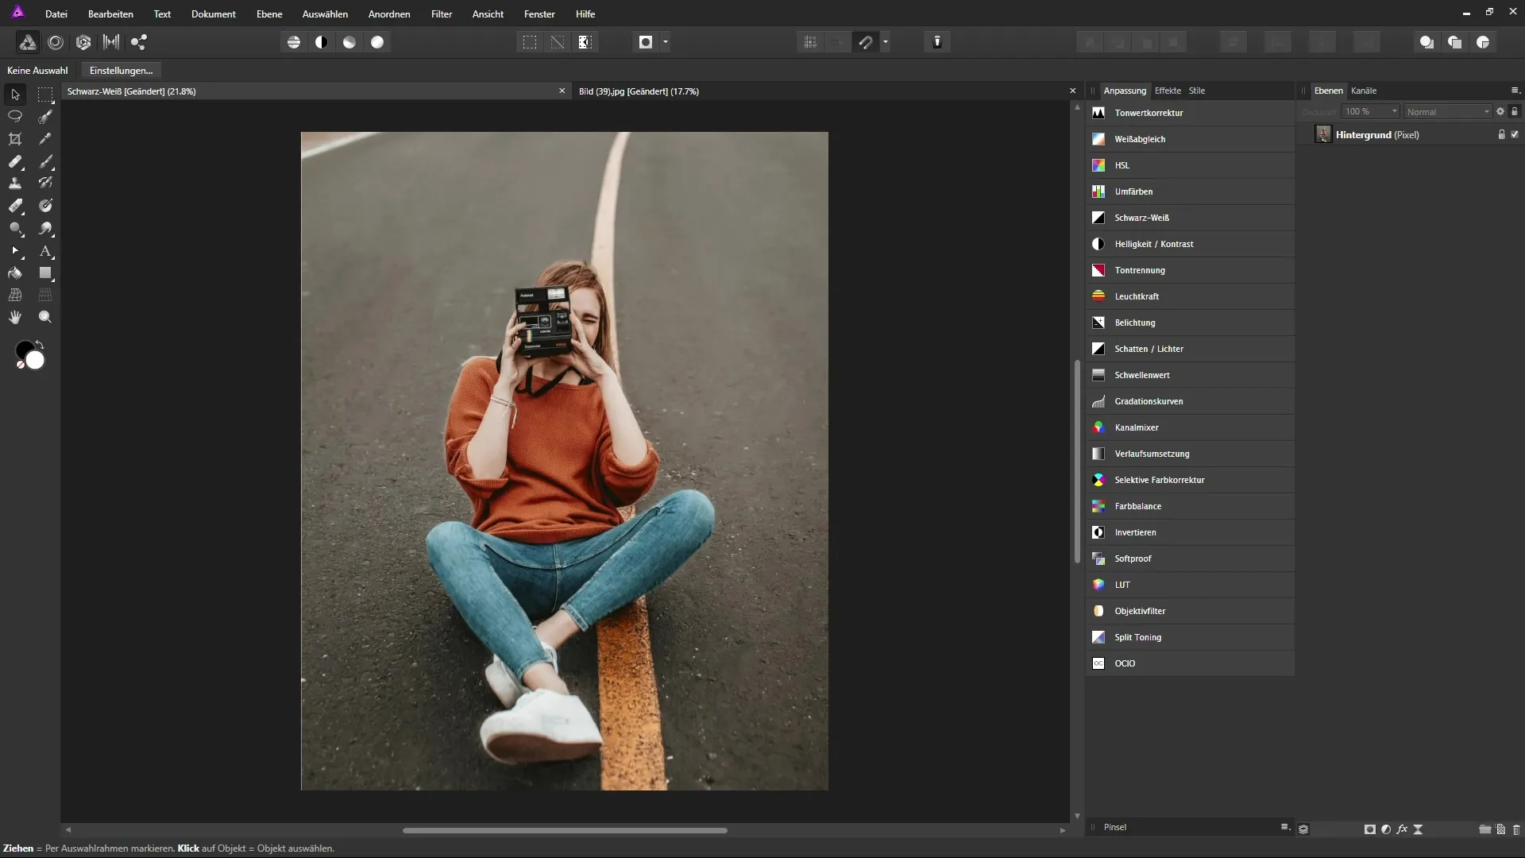
Task: Apply auto white balance from the toolbar
Action: (x=377, y=42)
